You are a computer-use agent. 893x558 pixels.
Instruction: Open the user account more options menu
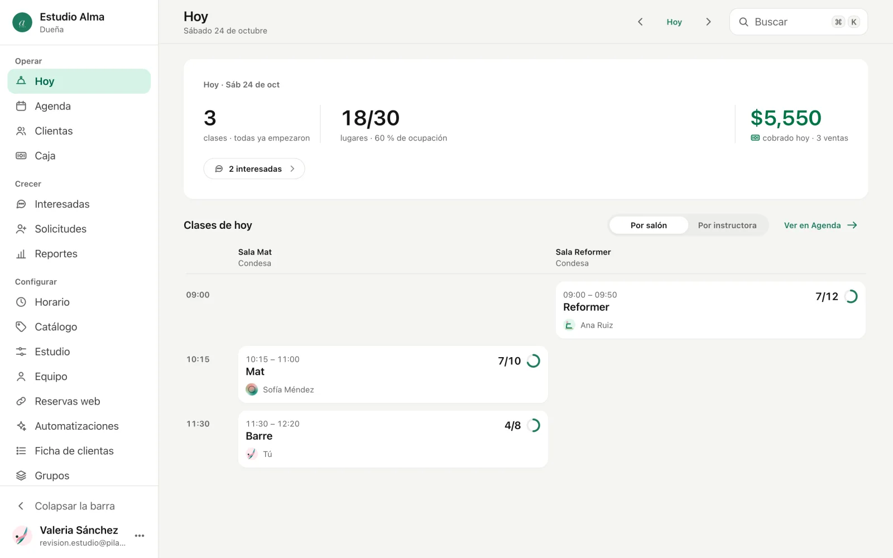pyautogui.click(x=140, y=536)
